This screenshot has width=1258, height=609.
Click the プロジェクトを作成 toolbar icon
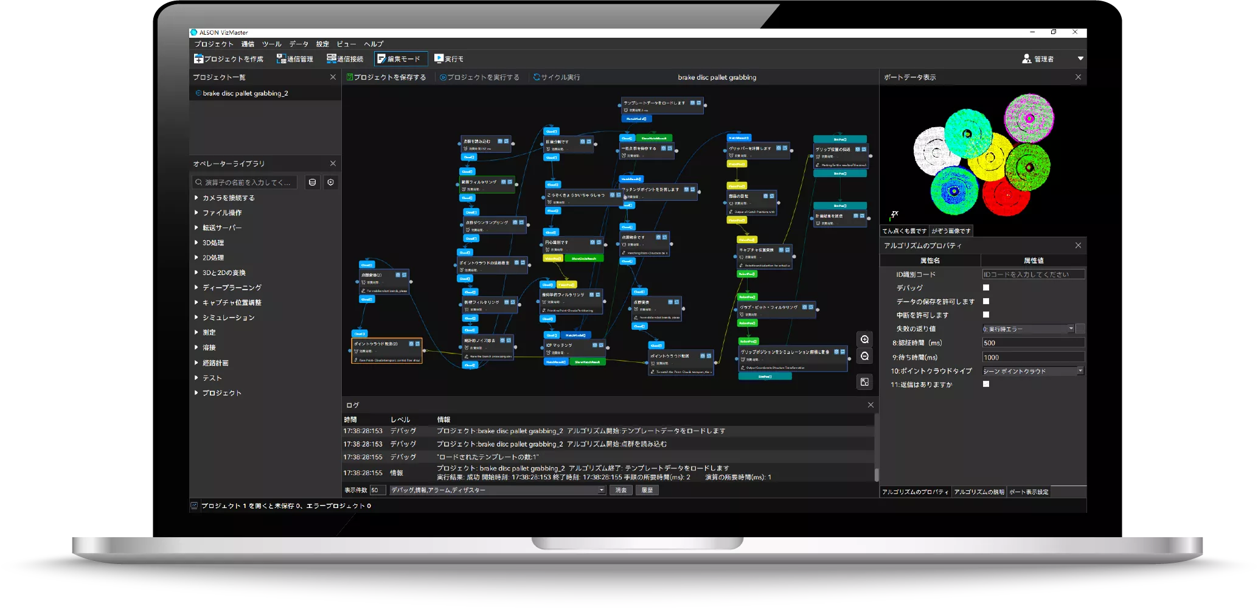198,59
